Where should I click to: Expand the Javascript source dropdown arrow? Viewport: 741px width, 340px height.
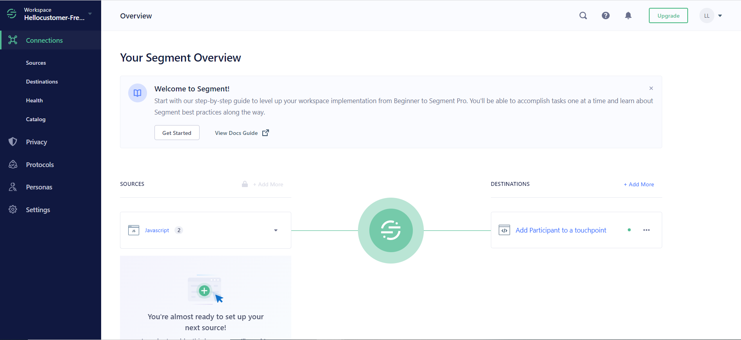pyautogui.click(x=276, y=230)
